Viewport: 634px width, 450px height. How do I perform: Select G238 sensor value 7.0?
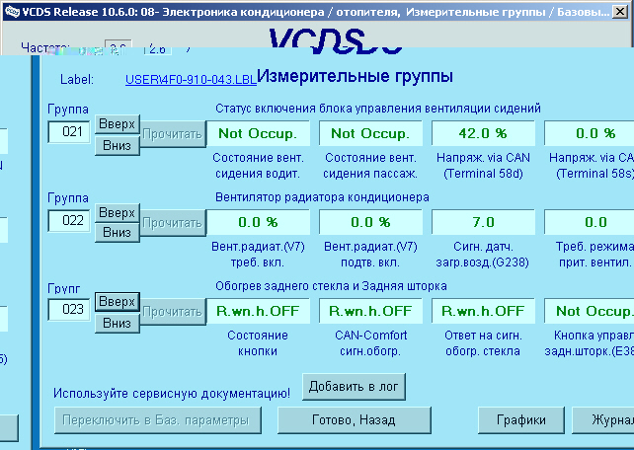(x=483, y=222)
